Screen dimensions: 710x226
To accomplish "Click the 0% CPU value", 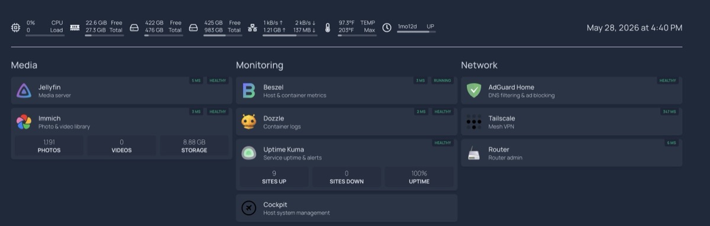I will pos(30,23).
